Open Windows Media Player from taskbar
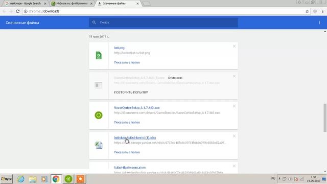 coord(44,179)
